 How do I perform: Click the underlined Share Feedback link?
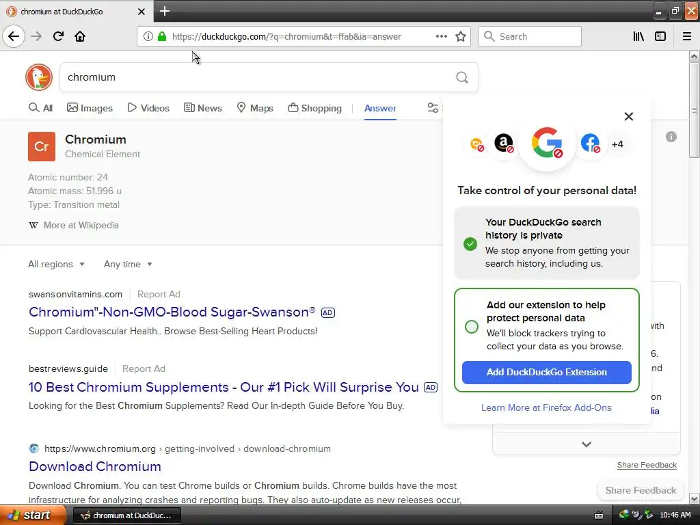click(x=647, y=465)
